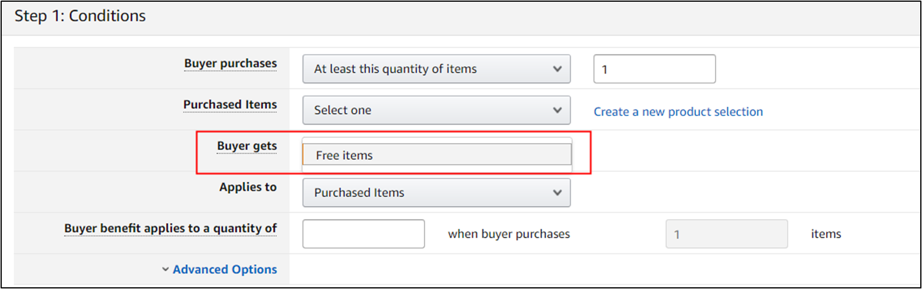922x289 pixels.
Task: Click the empty buyer benefit quantity field
Action: point(363,234)
